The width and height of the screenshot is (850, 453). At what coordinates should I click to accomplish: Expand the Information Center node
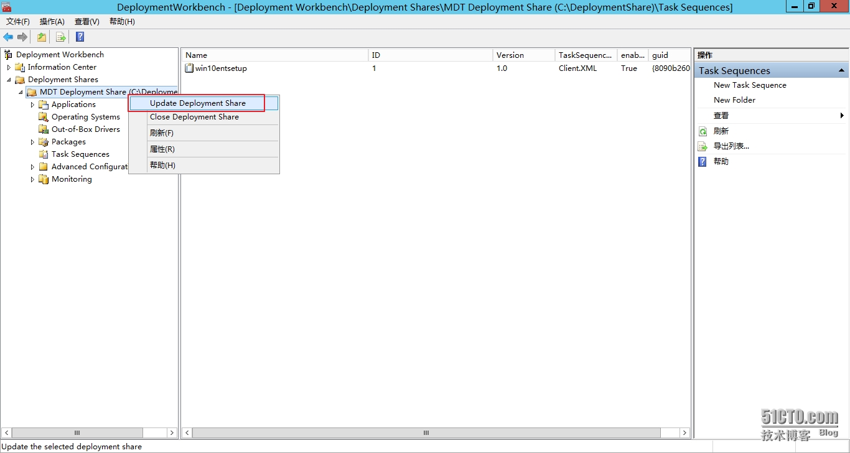tap(9, 67)
